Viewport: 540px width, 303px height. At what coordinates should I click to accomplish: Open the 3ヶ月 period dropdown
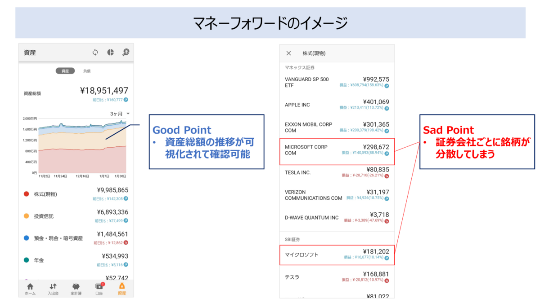[120, 114]
